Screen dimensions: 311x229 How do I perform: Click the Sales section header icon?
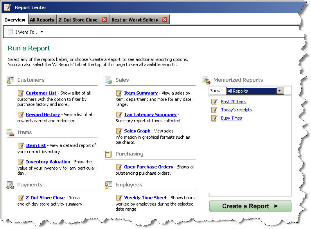[x=109, y=80]
